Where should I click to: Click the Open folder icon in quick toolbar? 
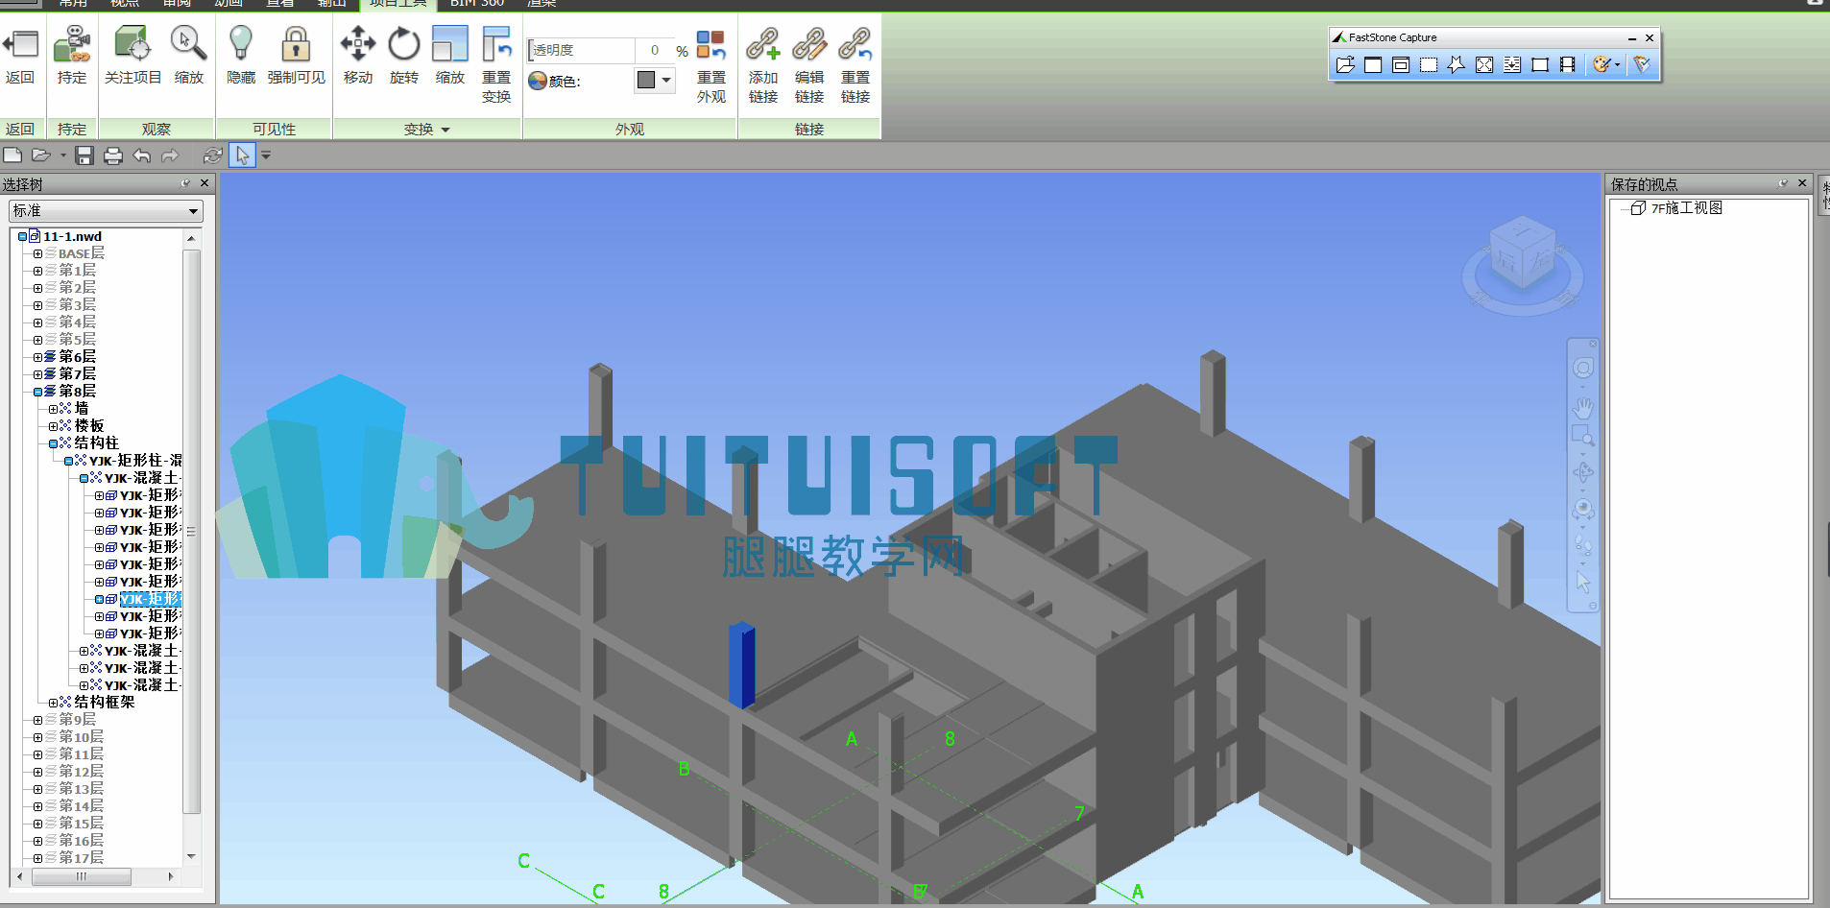(x=40, y=155)
